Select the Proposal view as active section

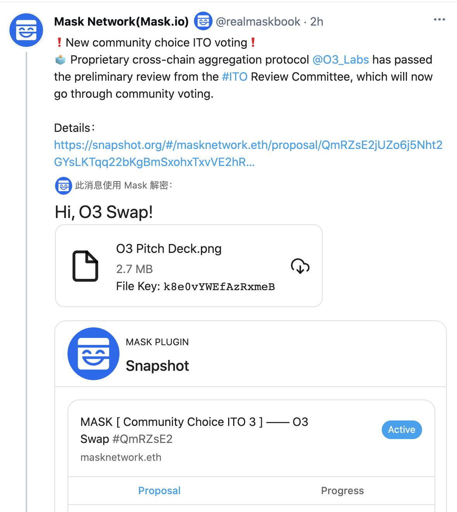coord(159,490)
